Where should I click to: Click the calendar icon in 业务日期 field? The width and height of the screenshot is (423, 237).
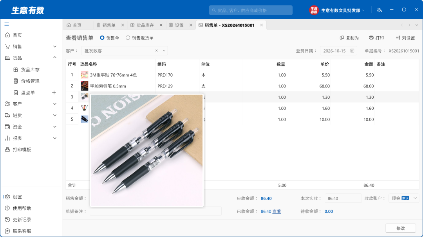pos(352,51)
